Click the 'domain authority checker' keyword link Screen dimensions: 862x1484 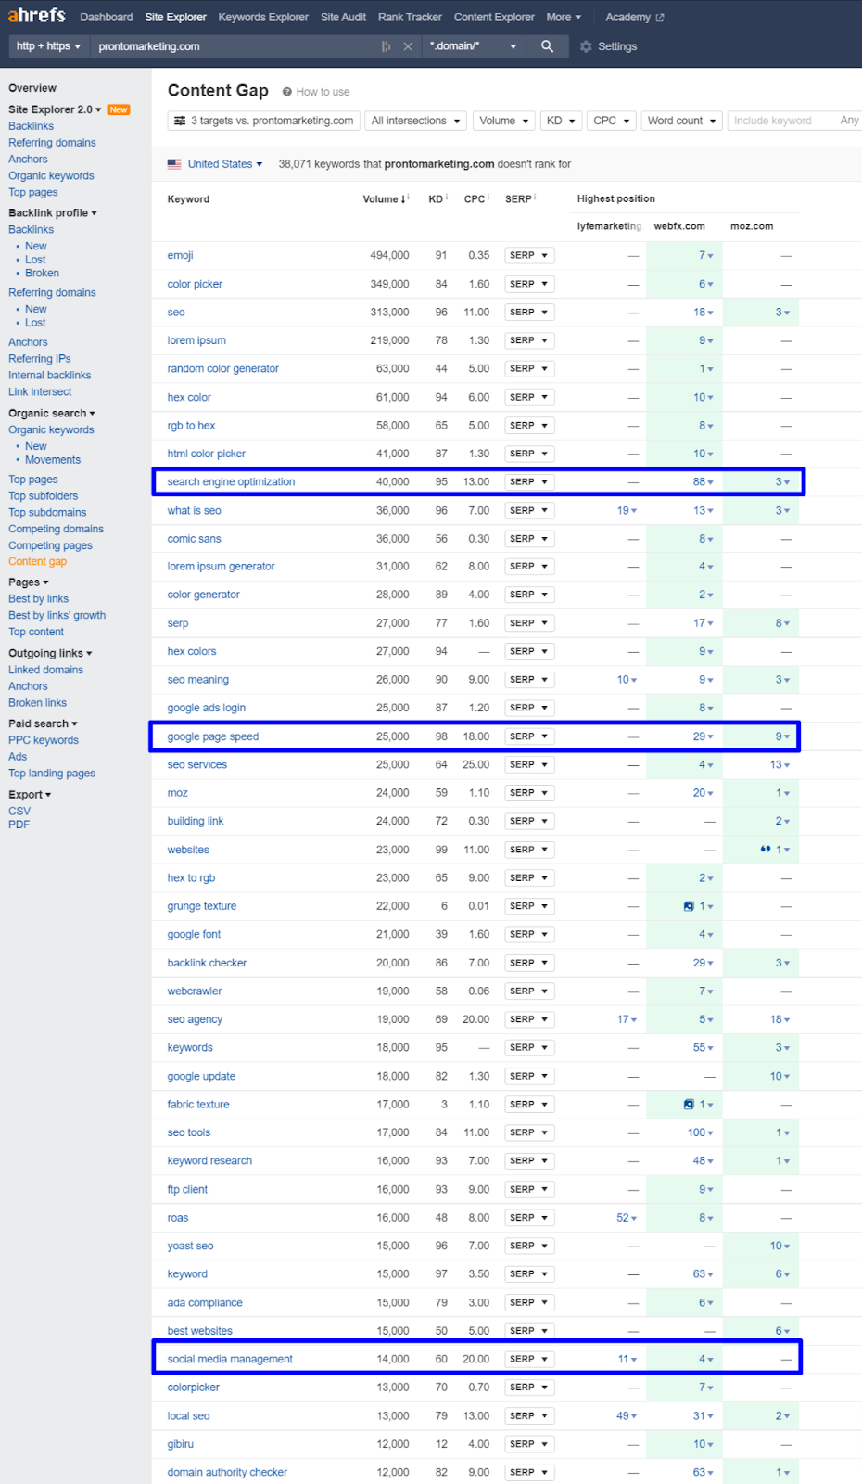227,1473
